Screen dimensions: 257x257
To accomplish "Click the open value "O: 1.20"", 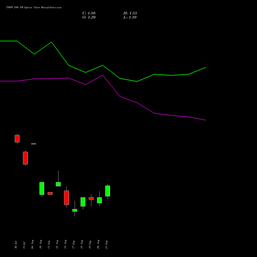I will [x=89, y=17].
